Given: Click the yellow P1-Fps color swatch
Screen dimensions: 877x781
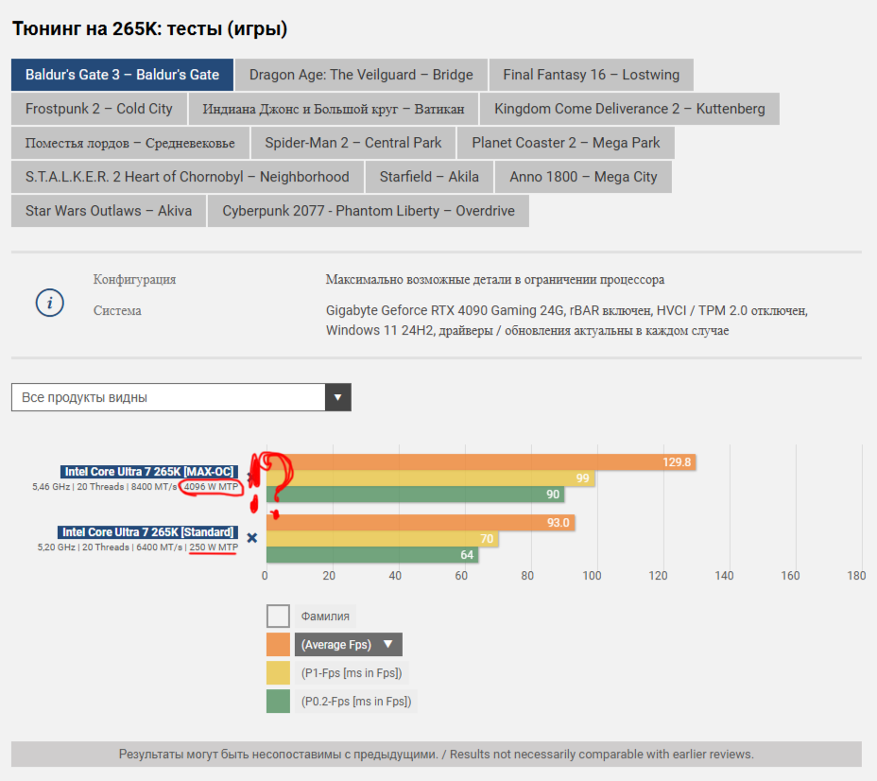Looking at the screenshot, I should click(278, 673).
